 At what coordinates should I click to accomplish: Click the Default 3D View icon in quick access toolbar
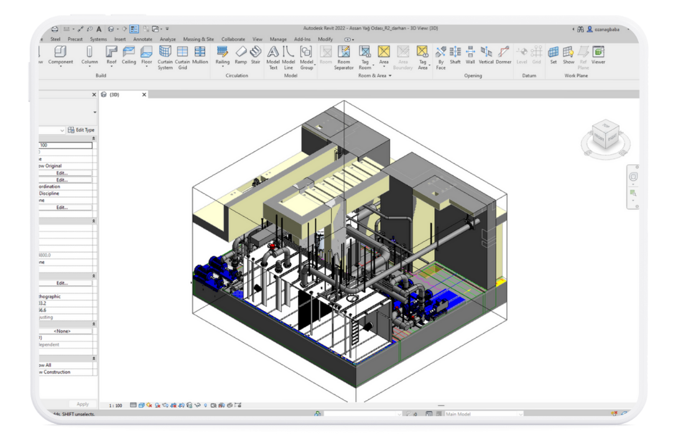[x=111, y=29]
